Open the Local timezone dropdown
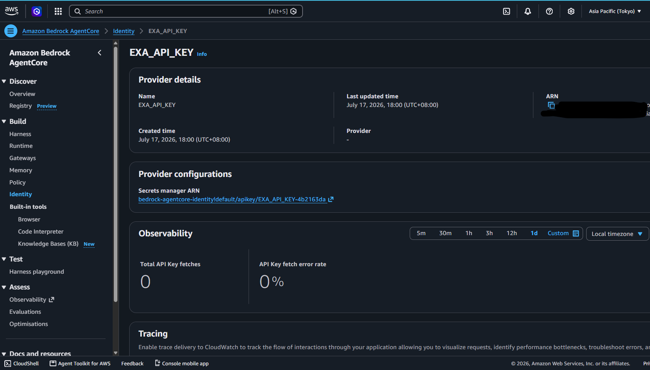Viewport: 650px width, 370px height. click(x=617, y=234)
